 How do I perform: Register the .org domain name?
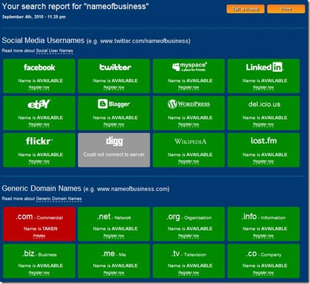[x=189, y=236]
